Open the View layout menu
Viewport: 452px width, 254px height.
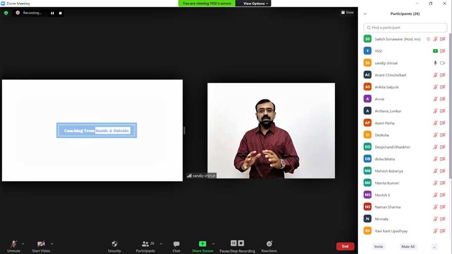point(348,13)
